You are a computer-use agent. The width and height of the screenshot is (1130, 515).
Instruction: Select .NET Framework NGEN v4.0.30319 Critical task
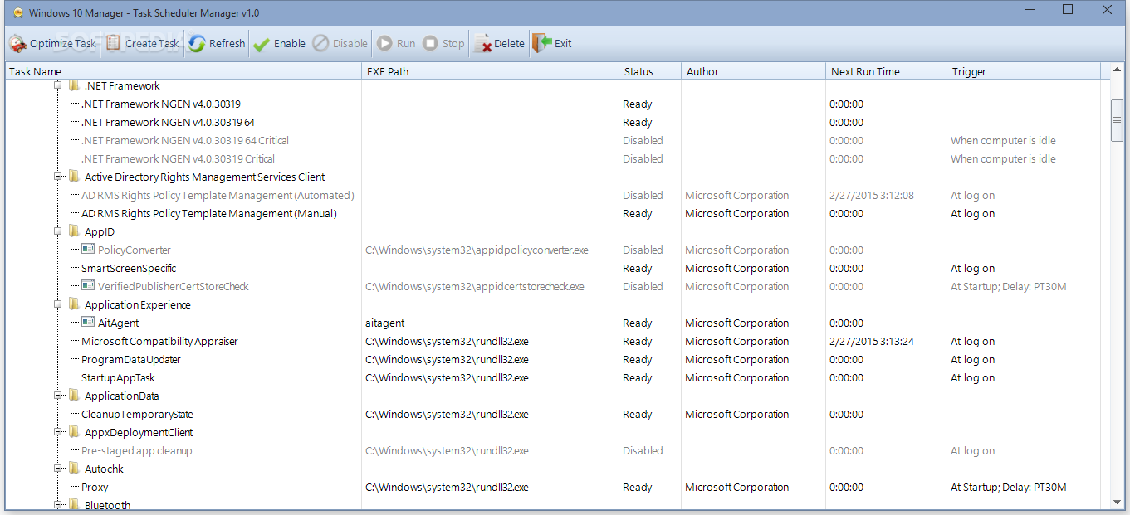[x=178, y=158]
